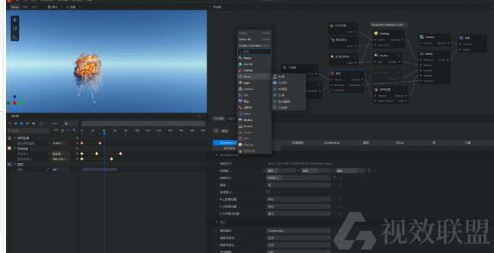Open the loop mode dropdown in timeline controls

pos(43,123)
